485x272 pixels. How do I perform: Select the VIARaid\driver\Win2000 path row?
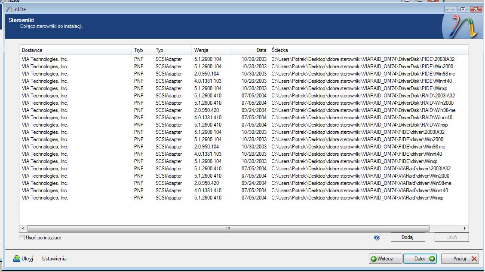[244, 176]
